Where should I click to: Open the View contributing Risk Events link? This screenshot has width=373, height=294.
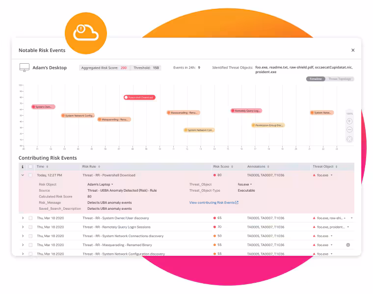(213, 202)
